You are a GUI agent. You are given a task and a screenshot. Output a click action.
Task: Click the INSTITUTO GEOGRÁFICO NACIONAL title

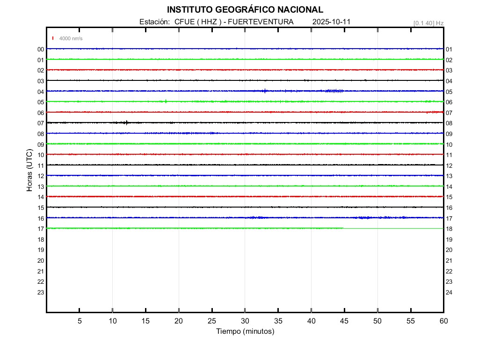tap(245, 10)
